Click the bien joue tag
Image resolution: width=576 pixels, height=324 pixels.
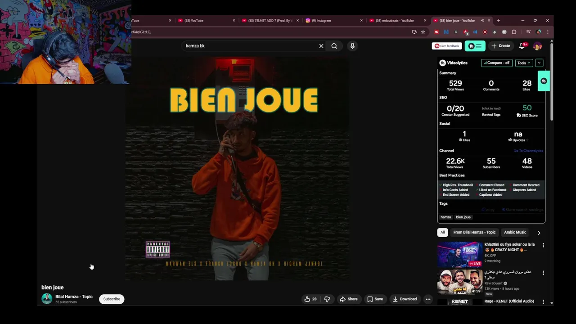coord(463,217)
